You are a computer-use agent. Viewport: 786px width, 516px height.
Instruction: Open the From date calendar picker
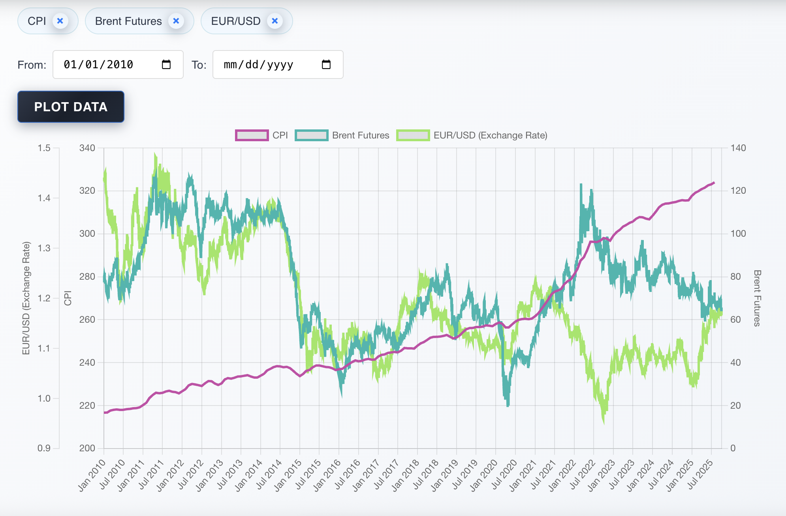click(166, 65)
